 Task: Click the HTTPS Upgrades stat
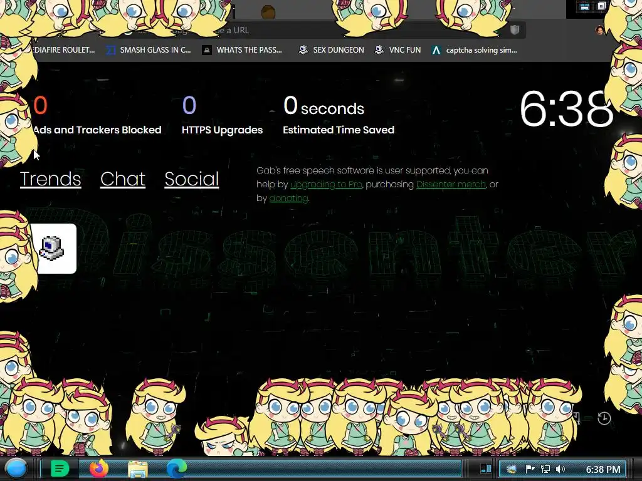pyautogui.click(x=222, y=115)
